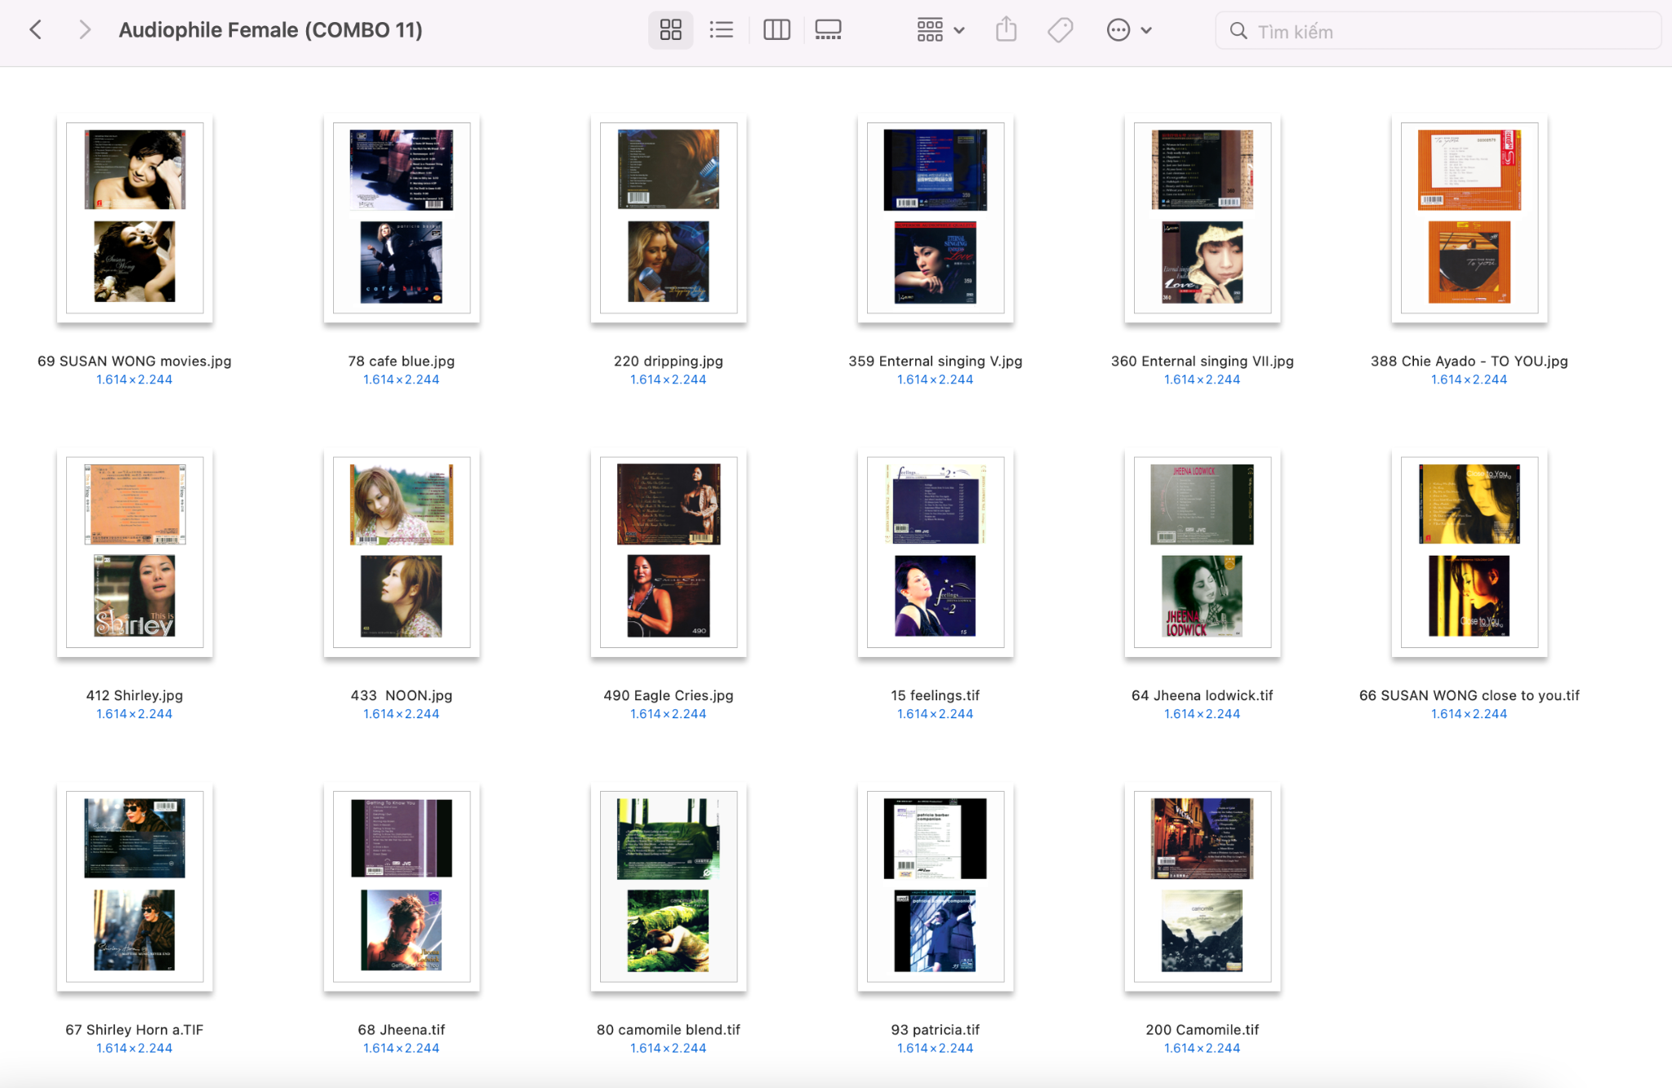Go back to previous folder
The width and height of the screenshot is (1672, 1088).
click(x=35, y=30)
